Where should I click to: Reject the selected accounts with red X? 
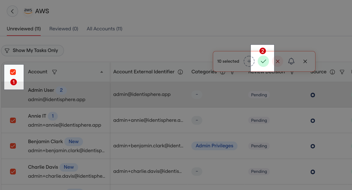pos(277,61)
